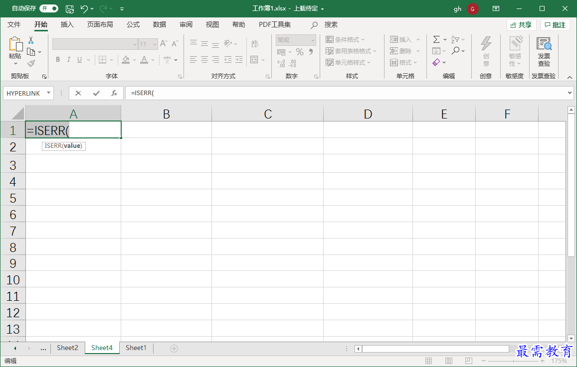Screen dimensions: 577x367
Task: Click the Enter checkmark formula button
Action: 96,93
